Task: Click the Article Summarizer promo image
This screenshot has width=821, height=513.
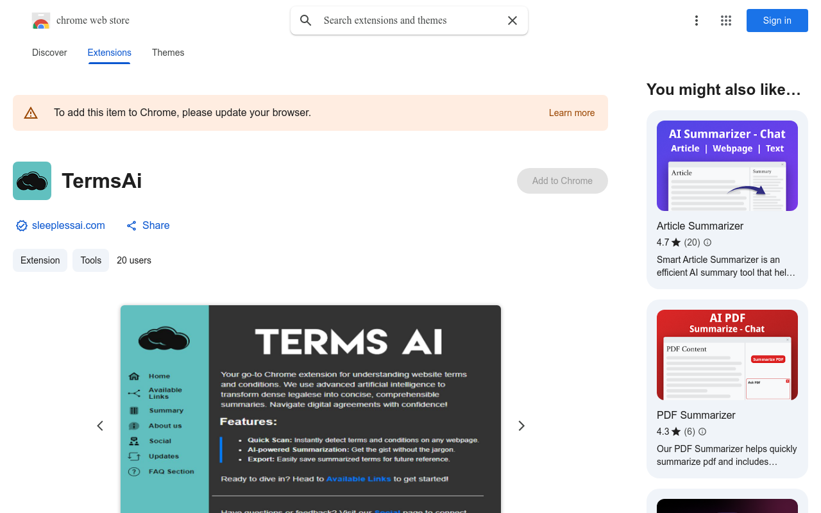Action: [727, 165]
